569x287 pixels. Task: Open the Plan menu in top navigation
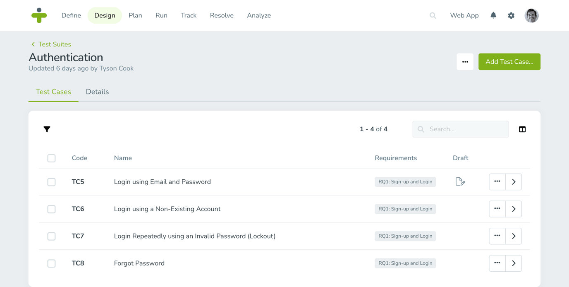coord(135,15)
